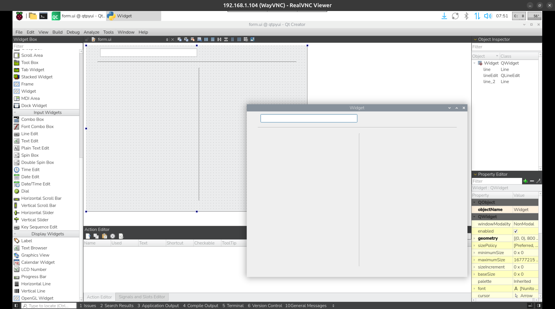Open the Issues output pane
Viewport: 555px width, 309px height.
pyautogui.click(x=88, y=305)
